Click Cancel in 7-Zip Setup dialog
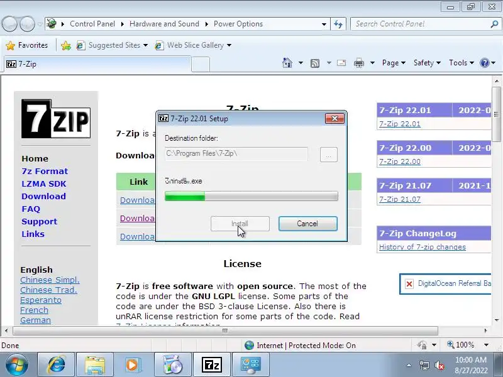The image size is (503, 377). (307, 224)
